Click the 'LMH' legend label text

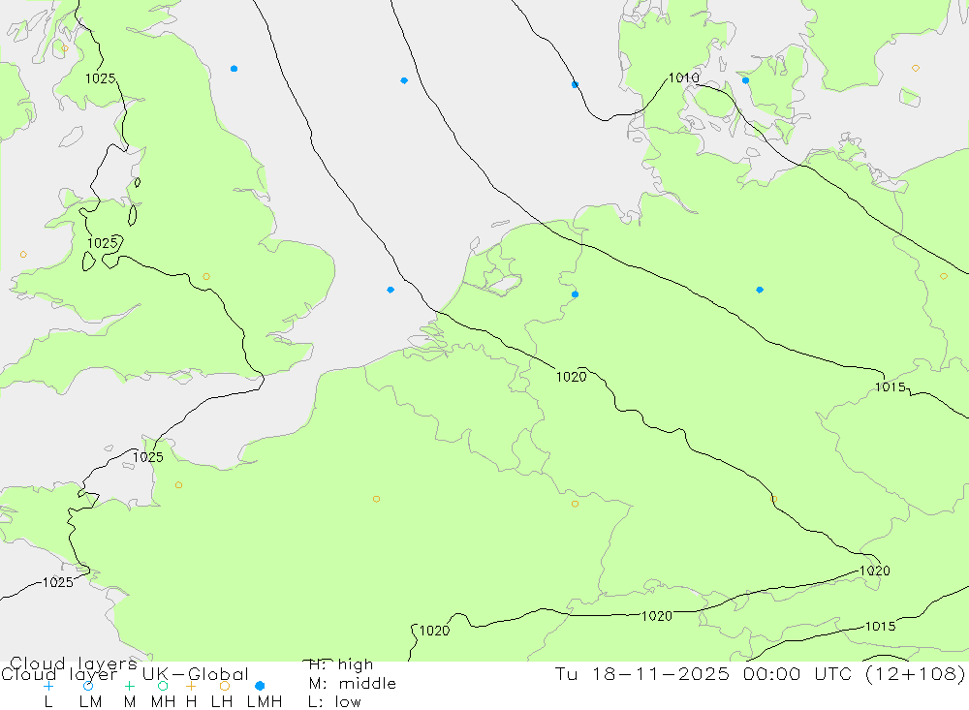click(x=265, y=702)
